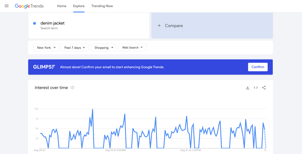Select the Explore tab

click(79, 6)
